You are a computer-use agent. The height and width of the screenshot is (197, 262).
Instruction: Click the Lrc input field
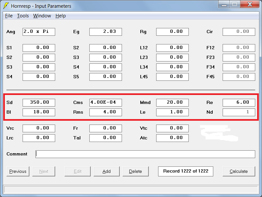pyautogui.click(x=39, y=138)
